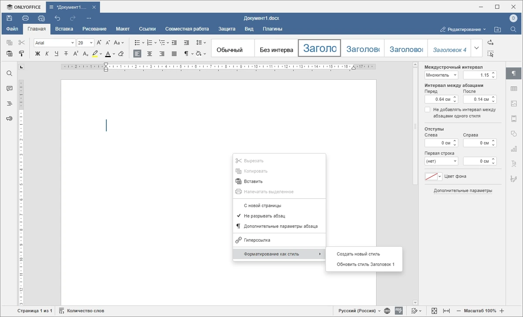This screenshot has width=523, height=317.
Task: Open the Вставка tab
Action: (64, 29)
